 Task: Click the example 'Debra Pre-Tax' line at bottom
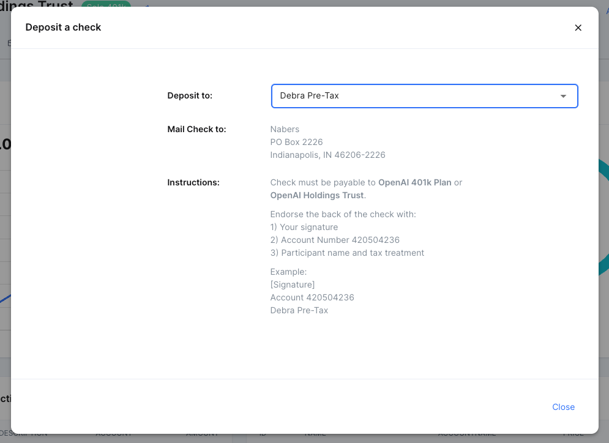coord(299,310)
